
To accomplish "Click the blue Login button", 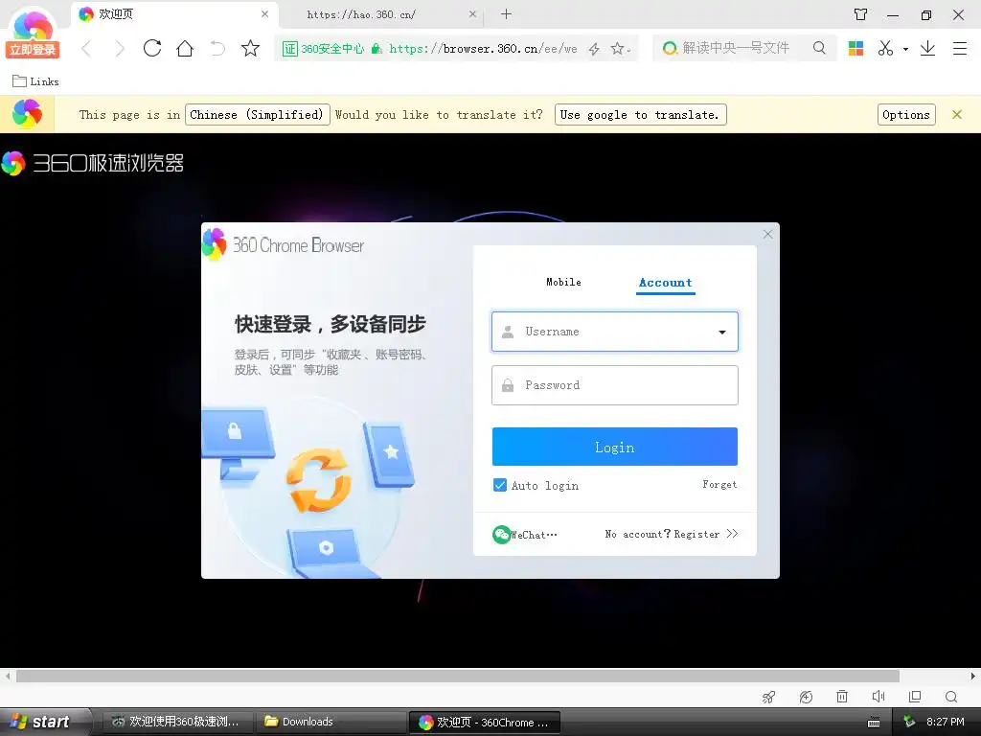I will (614, 447).
